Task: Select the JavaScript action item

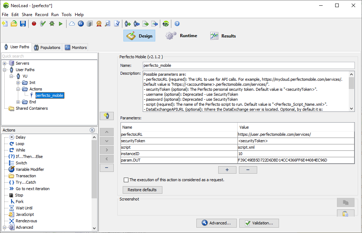Action: tap(25, 214)
